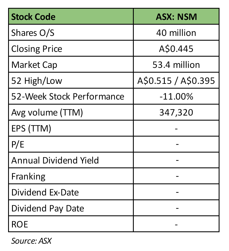Select the -11.00% performance value

click(176, 96)
